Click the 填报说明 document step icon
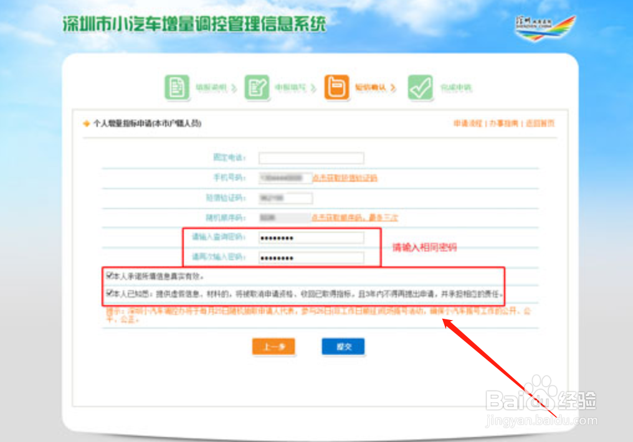633x442 pixels. click(x=177, y=87)
